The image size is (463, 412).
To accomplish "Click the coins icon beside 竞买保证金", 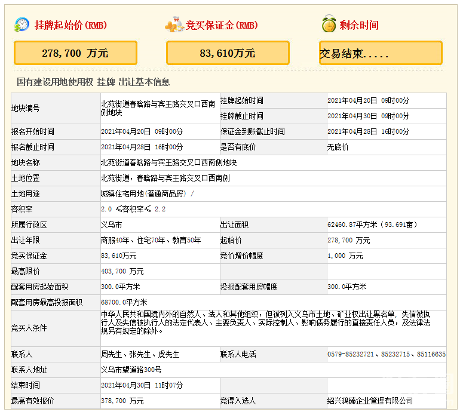I will pos(174,25).
